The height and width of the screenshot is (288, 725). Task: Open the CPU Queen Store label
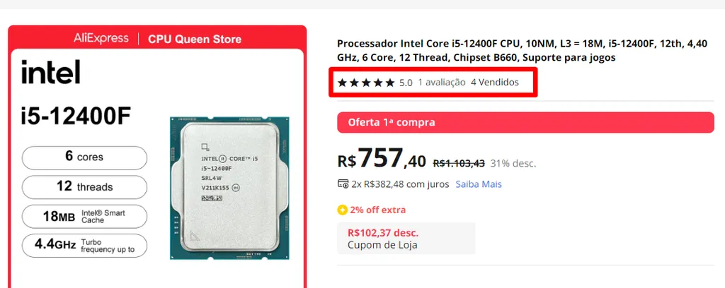coord(194,39)
